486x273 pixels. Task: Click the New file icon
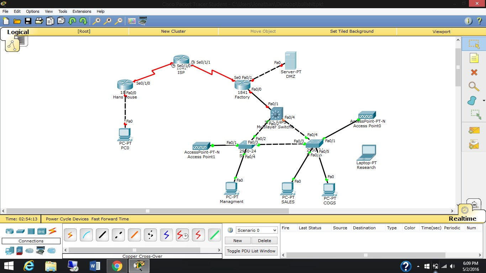(x=6, y=21)
